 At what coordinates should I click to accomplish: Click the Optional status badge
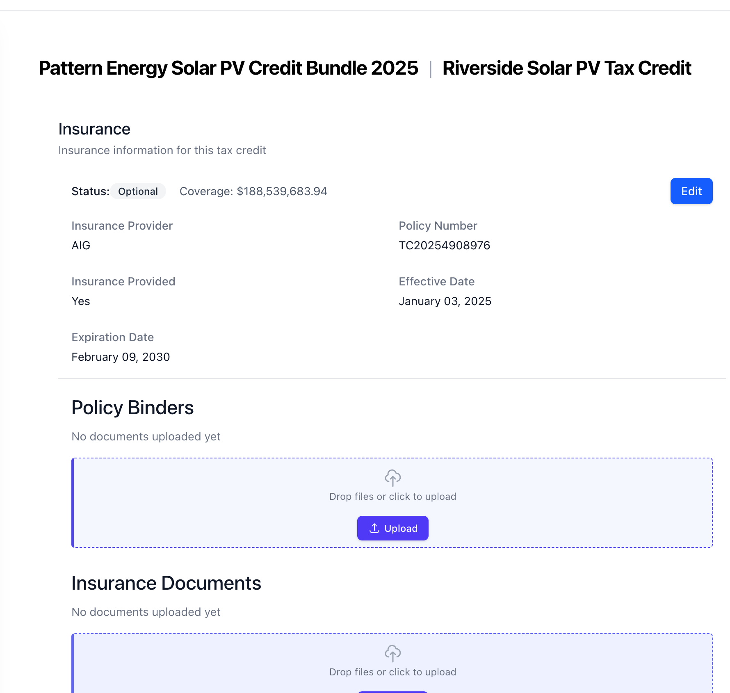click(138, 191)
